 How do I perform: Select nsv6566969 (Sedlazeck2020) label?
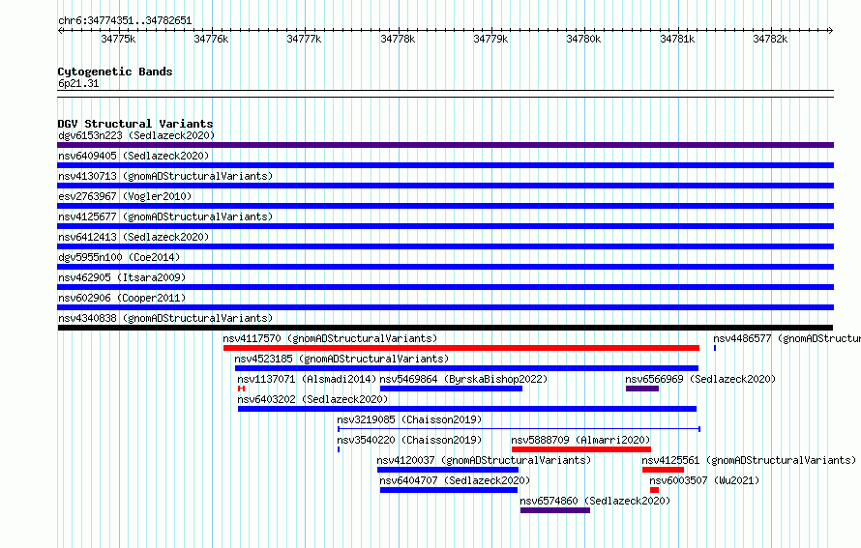tap(700, 379)
